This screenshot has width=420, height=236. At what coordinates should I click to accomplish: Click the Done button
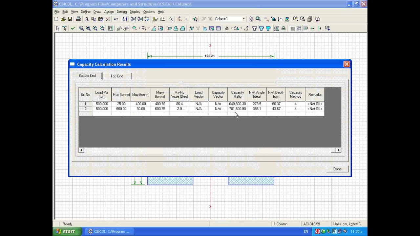point(337,169)
